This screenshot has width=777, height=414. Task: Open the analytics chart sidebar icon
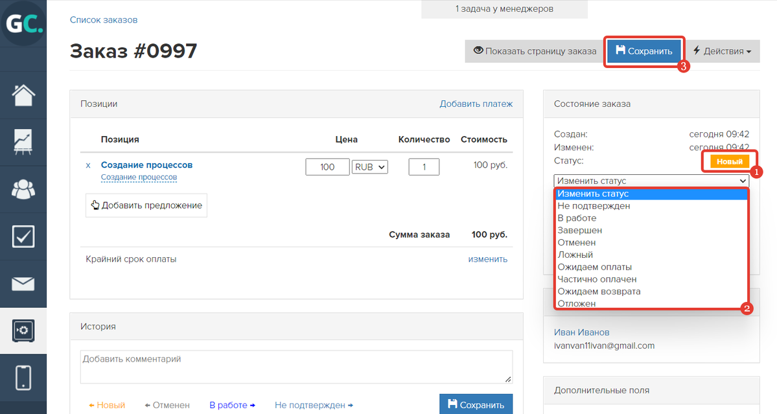(23, 142)
